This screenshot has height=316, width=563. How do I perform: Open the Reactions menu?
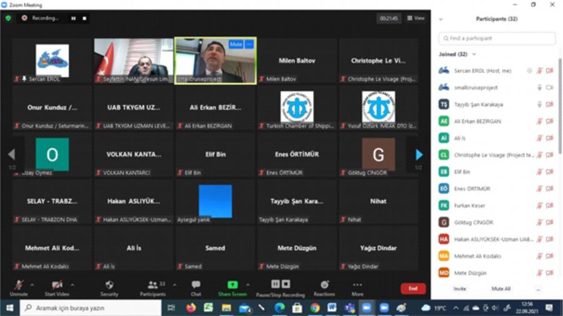[x=324, y=285]
